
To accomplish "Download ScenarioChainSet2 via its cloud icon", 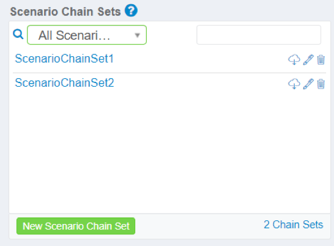I will 294,84.
